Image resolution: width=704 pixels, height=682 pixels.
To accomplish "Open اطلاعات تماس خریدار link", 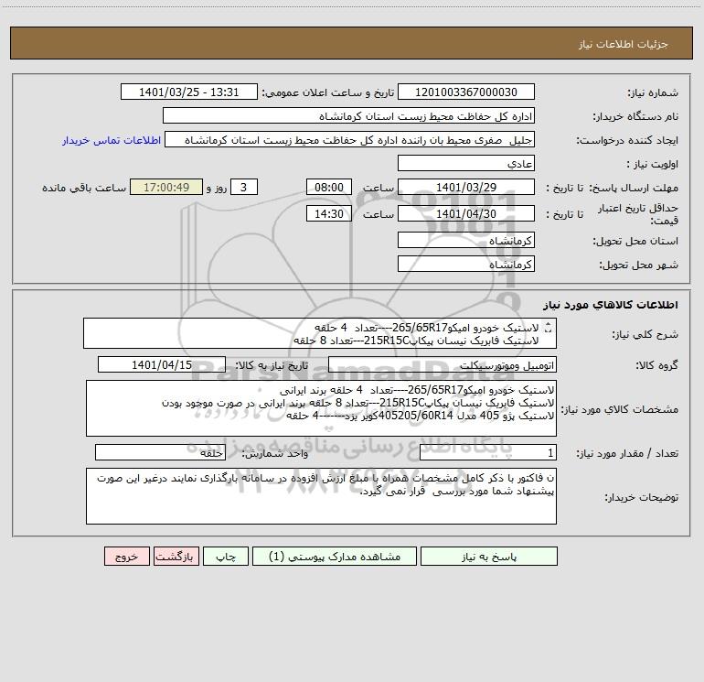I will coord(112,140).
